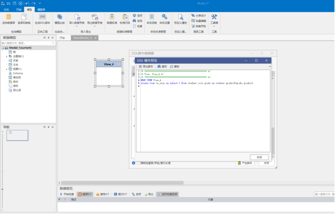Image resolution: width=335 pixels, height=214 pixels.
Task: Expand the subject area (主题域(1)) node
Action: point(7,56)
